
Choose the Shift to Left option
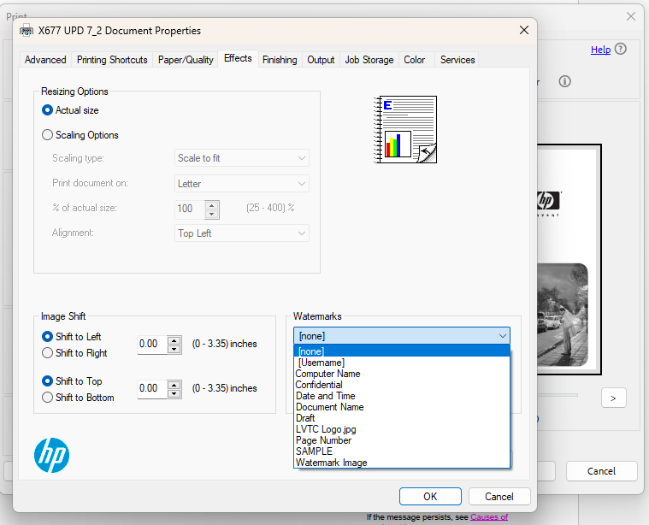coord(47,337)
